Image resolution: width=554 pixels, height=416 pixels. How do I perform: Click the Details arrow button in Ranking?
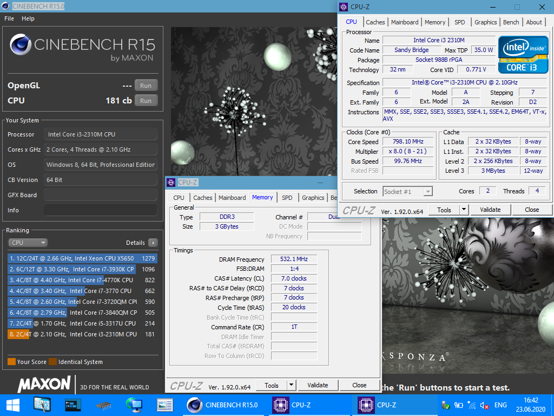pos(153,243)
